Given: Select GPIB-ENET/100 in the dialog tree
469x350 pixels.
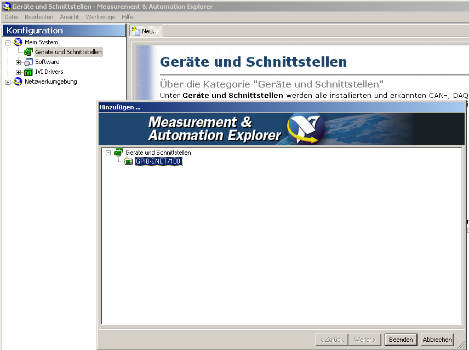Looking at the screenshot, I should coord(158,161).
